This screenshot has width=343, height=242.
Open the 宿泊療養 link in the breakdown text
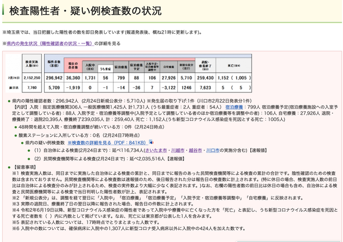pyautogui.click(x=234, y=107)
